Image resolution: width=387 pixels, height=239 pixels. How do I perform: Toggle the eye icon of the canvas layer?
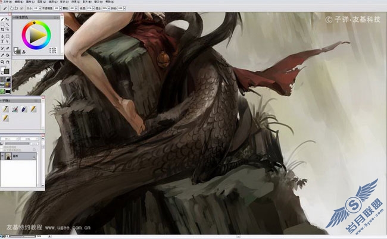click(2, 156)
